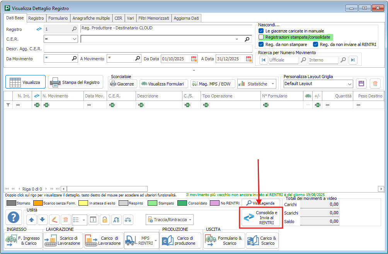Open the Filtri Memorizzati tab
The height and width of the screenshot is (254, 388).
[x=154, y=18]
